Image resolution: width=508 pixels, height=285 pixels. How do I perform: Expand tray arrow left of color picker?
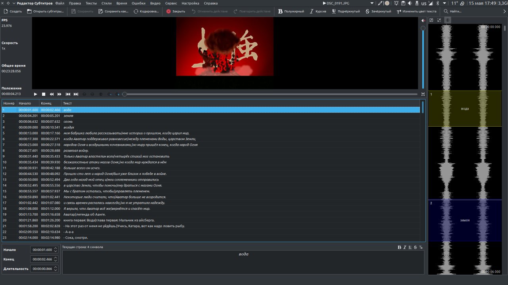[372, 3]
